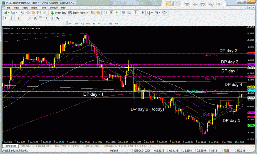
Task: Open the Templates icon
Action: coord(164,13)
